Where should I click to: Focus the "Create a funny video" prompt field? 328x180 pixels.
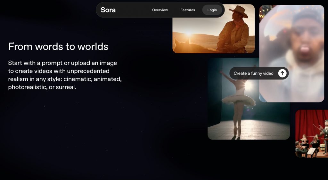pyautogui.click(x=253, y=73)
